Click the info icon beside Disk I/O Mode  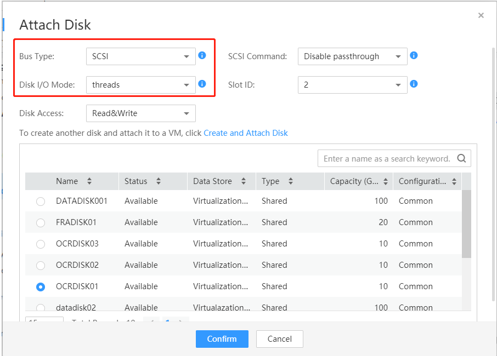202,84
